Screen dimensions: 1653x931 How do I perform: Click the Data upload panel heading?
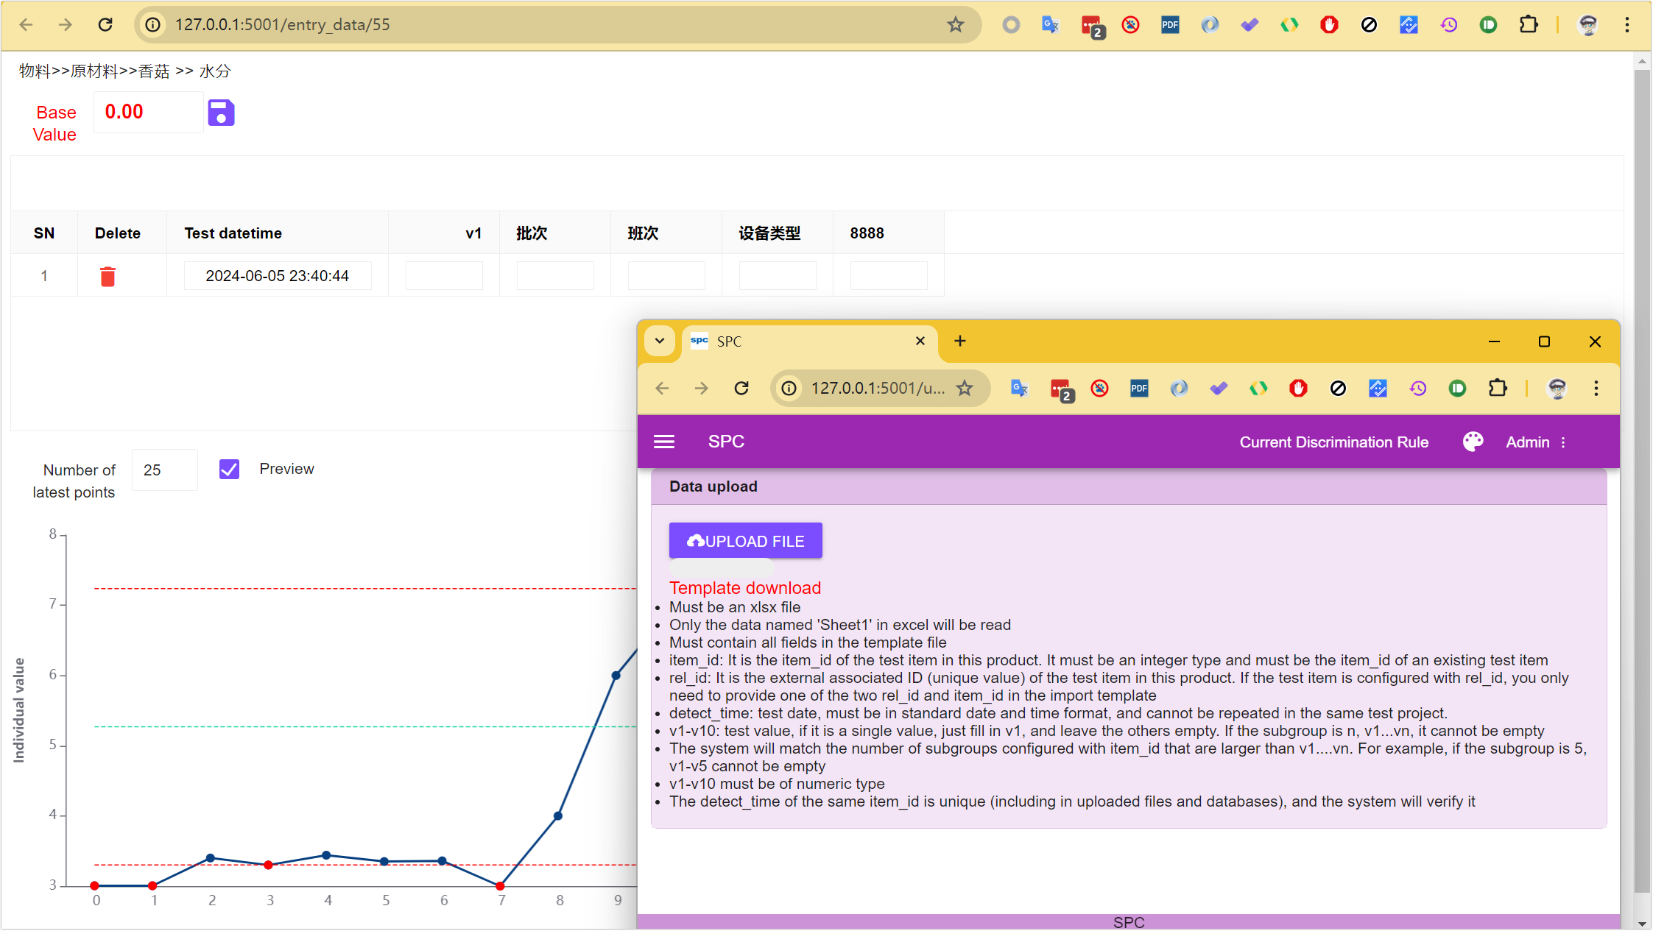click(713, 486)
